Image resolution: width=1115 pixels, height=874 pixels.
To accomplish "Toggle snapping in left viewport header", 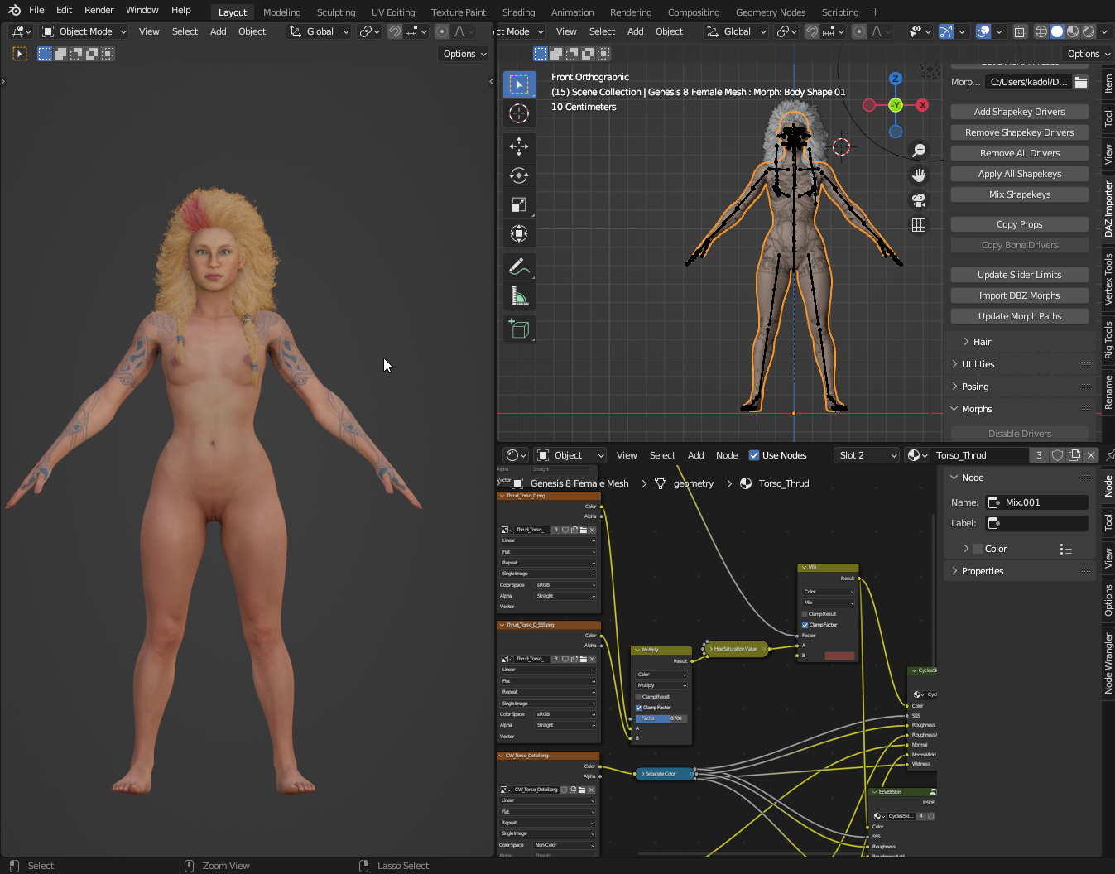I will (x=395, y=31).
